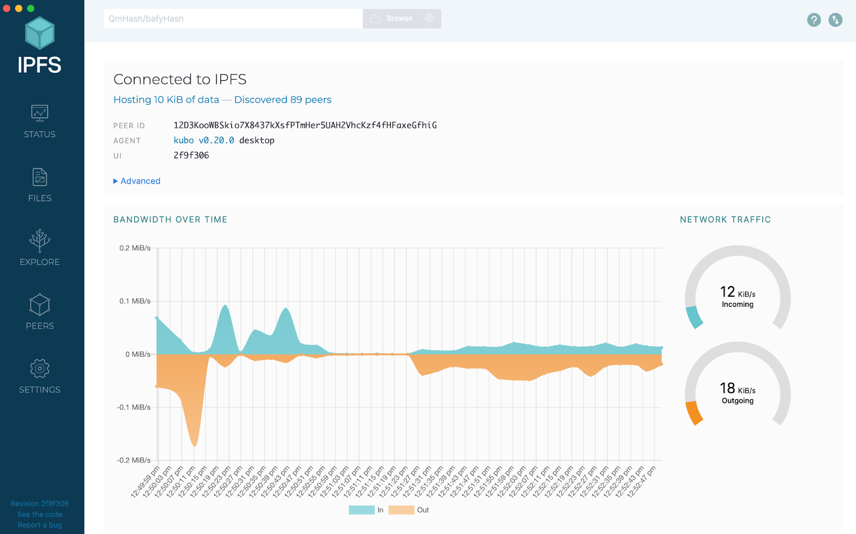
Task: Click the Browse button
Action: coord(402,19)
